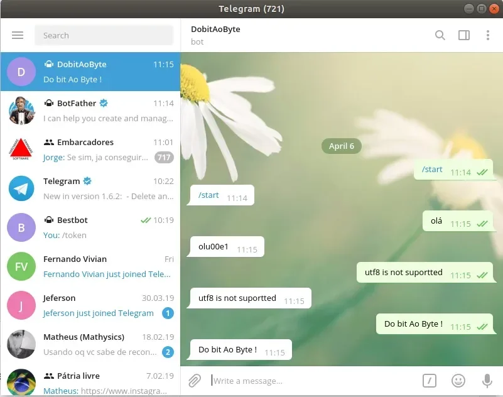Start voice recording with microphone icon

(487, 381)
